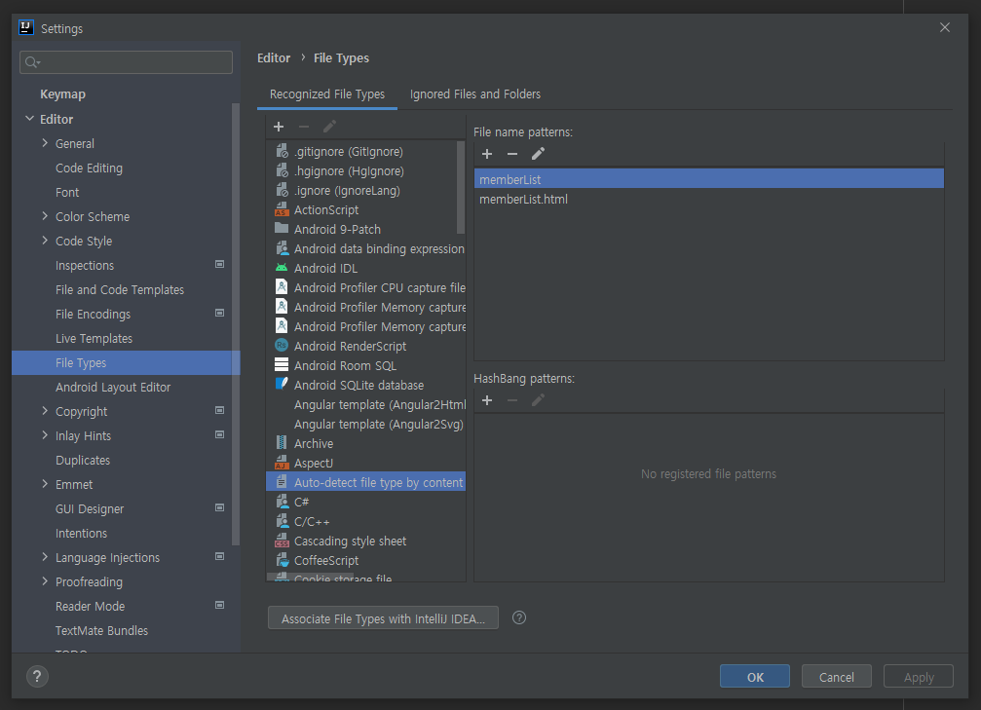Expand the General settings node

coord(45,142)
